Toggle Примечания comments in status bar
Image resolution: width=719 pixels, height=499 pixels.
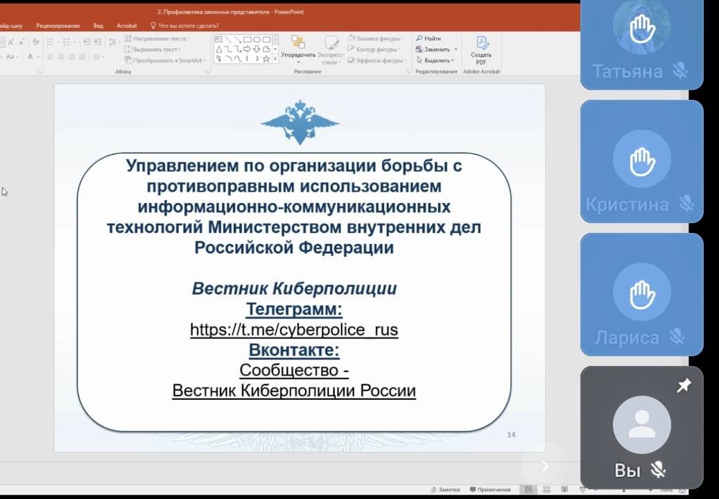(x=490, y=490)
